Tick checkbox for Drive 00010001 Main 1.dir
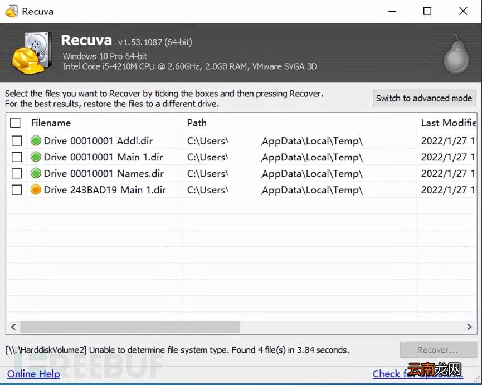 point(17,157)
